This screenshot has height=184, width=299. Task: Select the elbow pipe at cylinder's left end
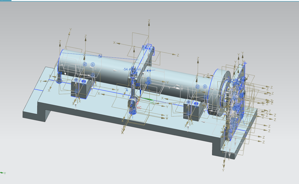pyautogui.click(x=59, y=78)
